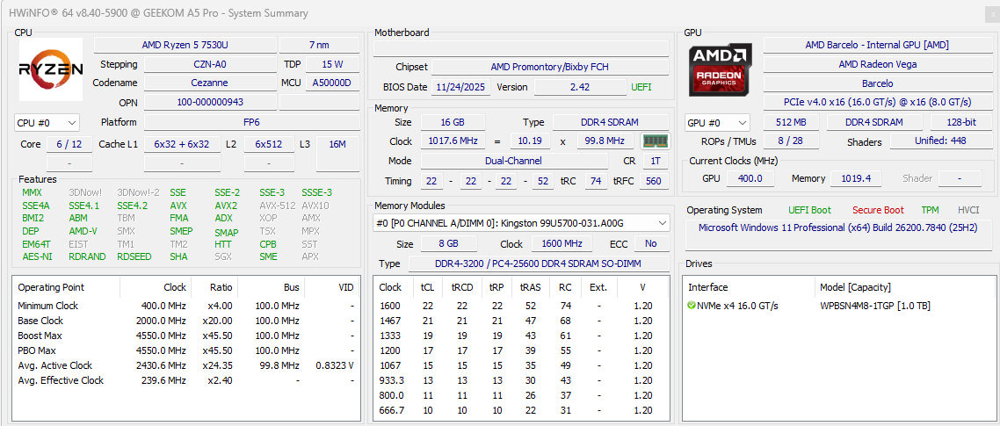Click the AMD Ryzen CPU logo
Image resolution: width=1000 pixels, height=426 pixels.
pyautogui.click(x=51, y=69)
